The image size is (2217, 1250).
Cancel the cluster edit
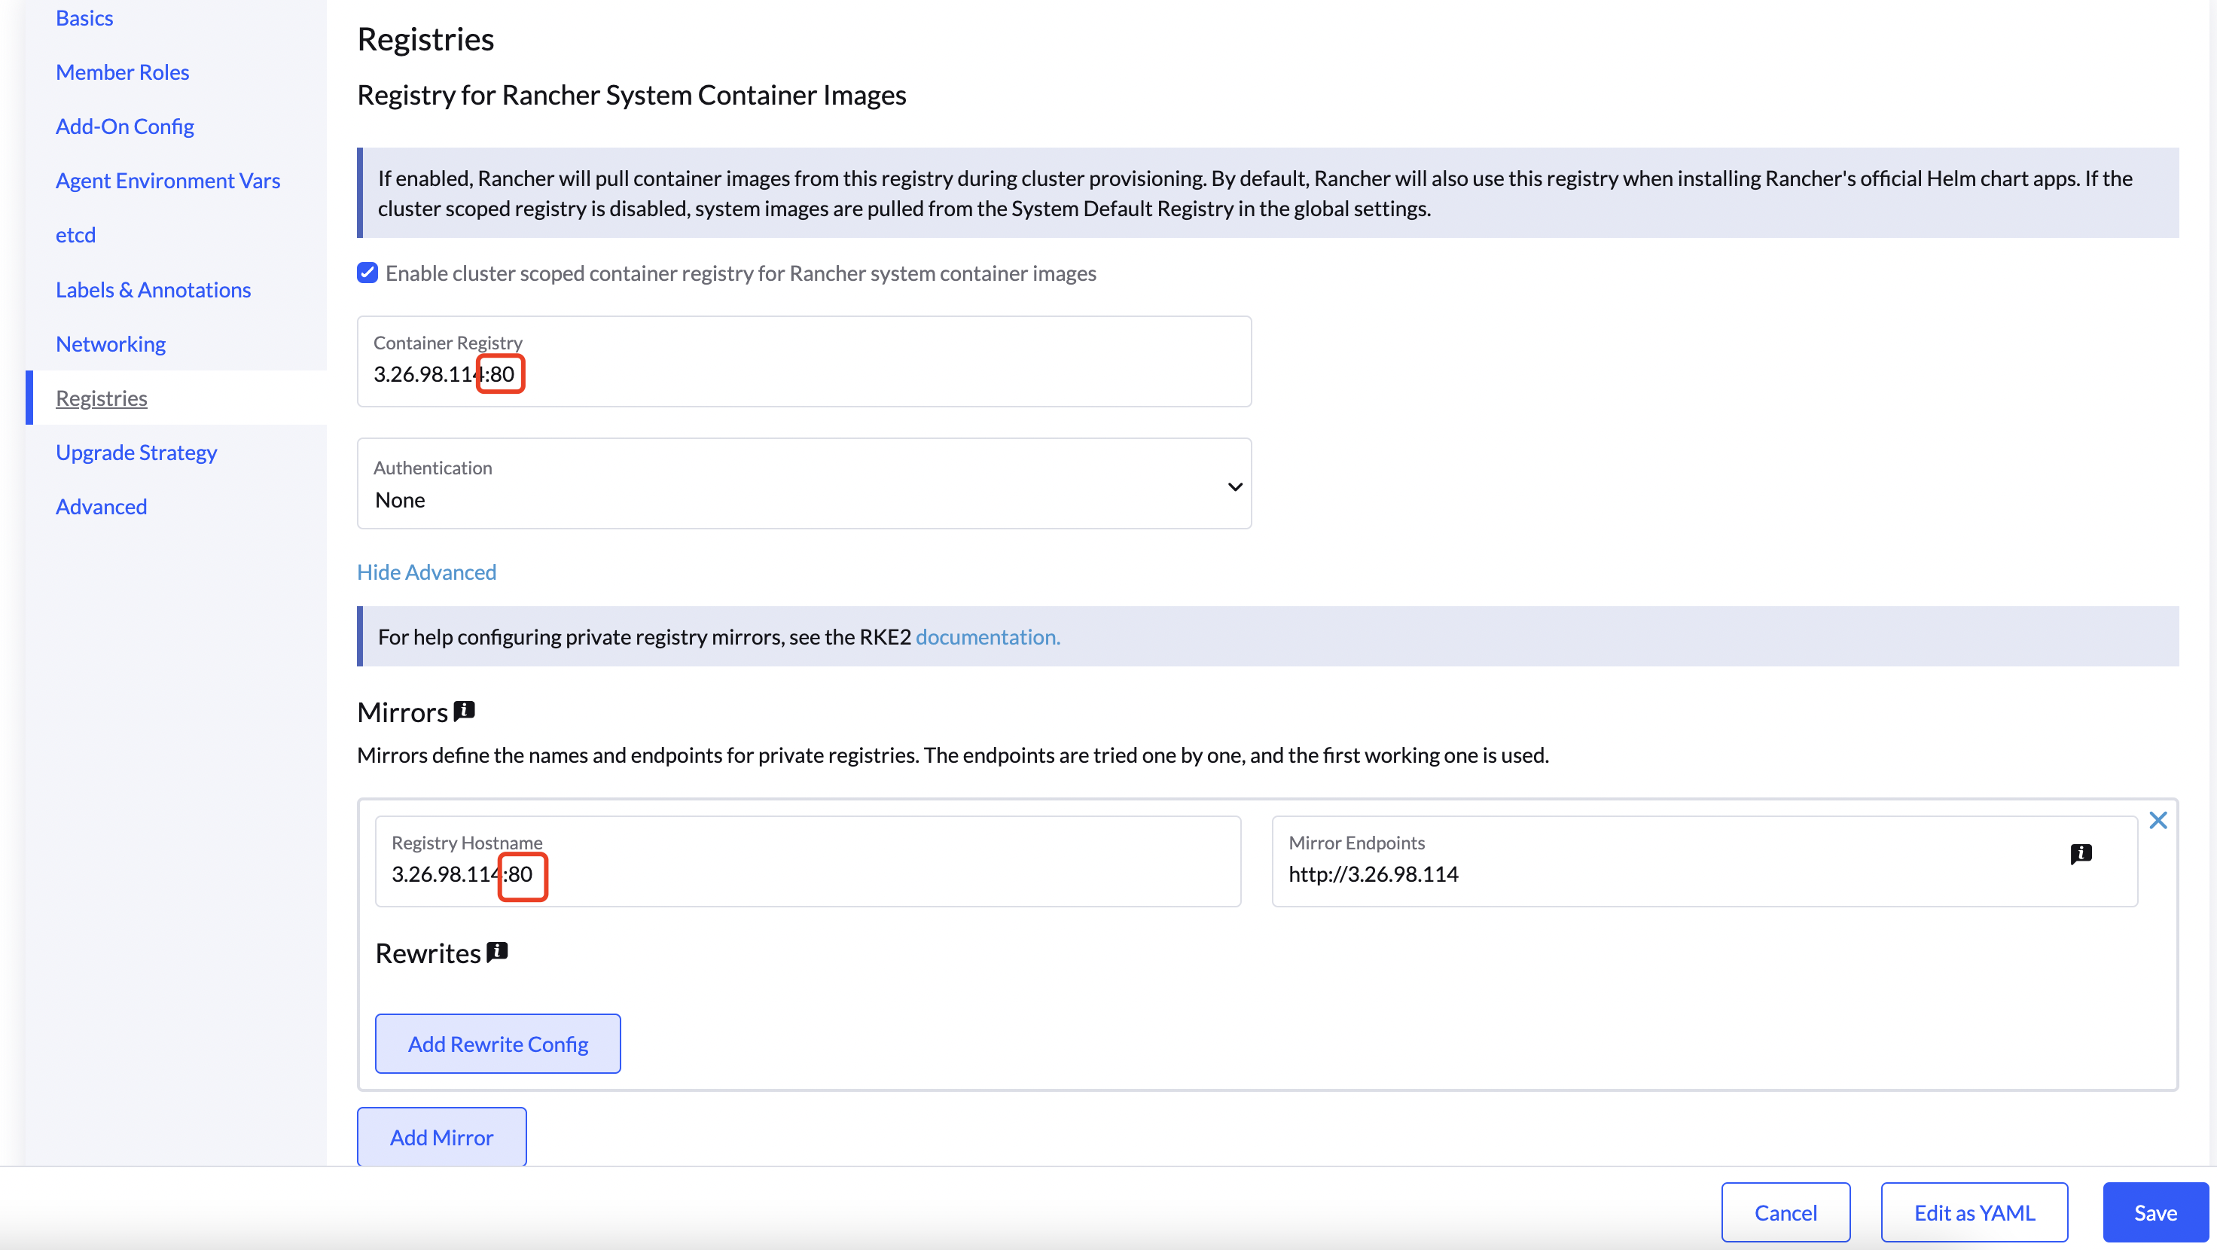click(x=1785, y=1212)
